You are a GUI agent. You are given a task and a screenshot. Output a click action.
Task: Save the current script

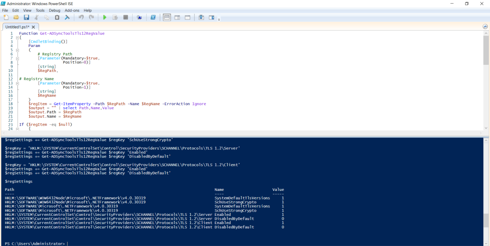[27, 17]
